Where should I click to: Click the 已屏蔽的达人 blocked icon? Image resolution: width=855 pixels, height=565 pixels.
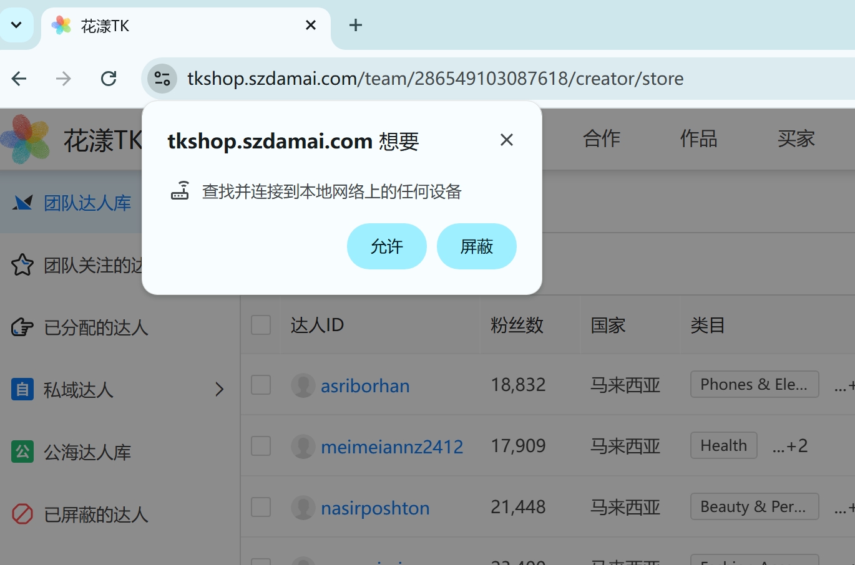click(x=22, y=514)
